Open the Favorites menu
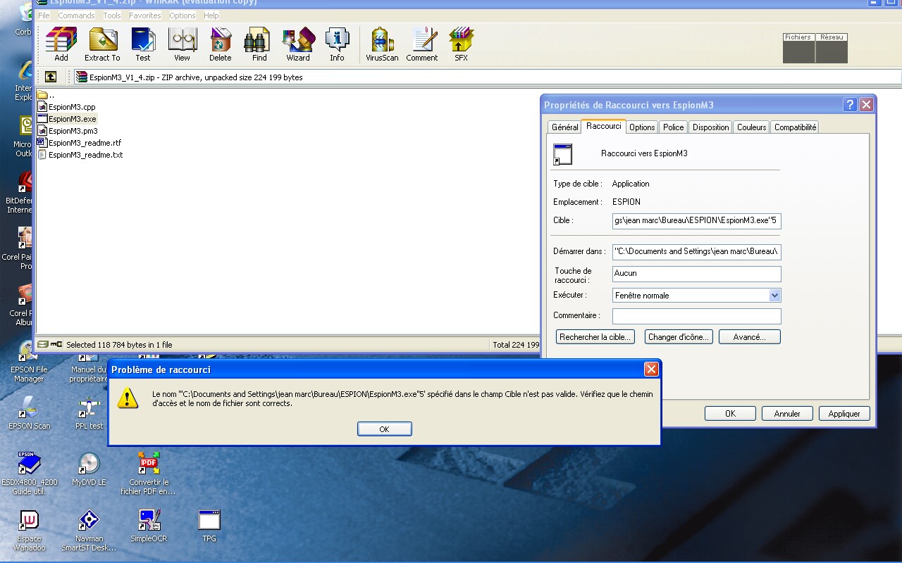This screenshot has width=902, height=563. (x=144, y=15)
